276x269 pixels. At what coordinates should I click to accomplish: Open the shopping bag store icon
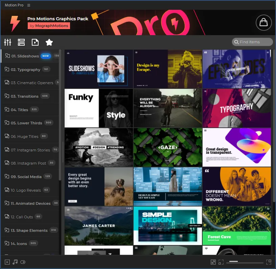263,23
